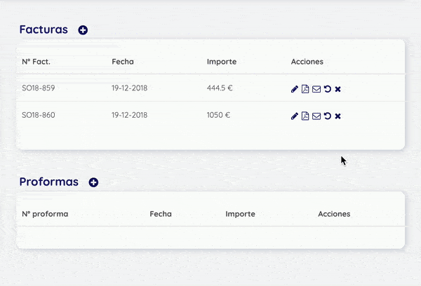The width and height of the screenshot is (421, 286).
Task: Select invoice number SO18-859
Action: click(x=39, y=88)
